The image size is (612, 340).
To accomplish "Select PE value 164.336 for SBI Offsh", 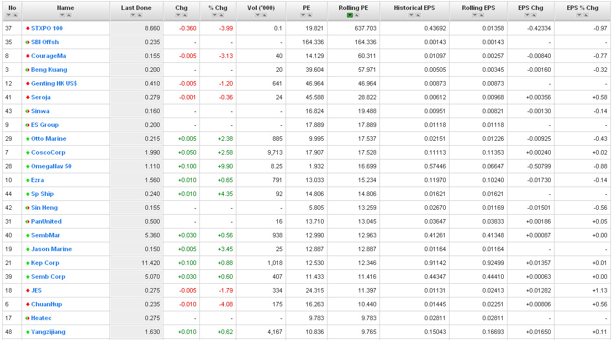I will point(313,42).
